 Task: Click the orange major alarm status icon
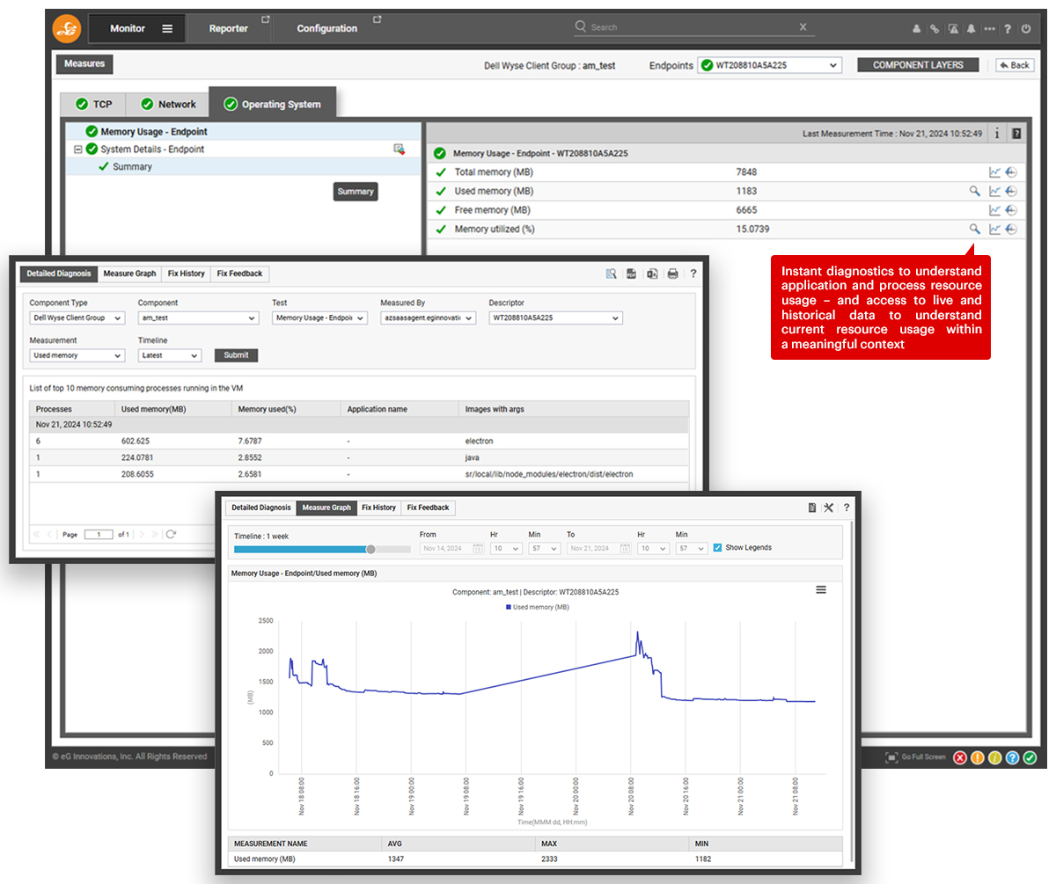(x=978, y=757)
